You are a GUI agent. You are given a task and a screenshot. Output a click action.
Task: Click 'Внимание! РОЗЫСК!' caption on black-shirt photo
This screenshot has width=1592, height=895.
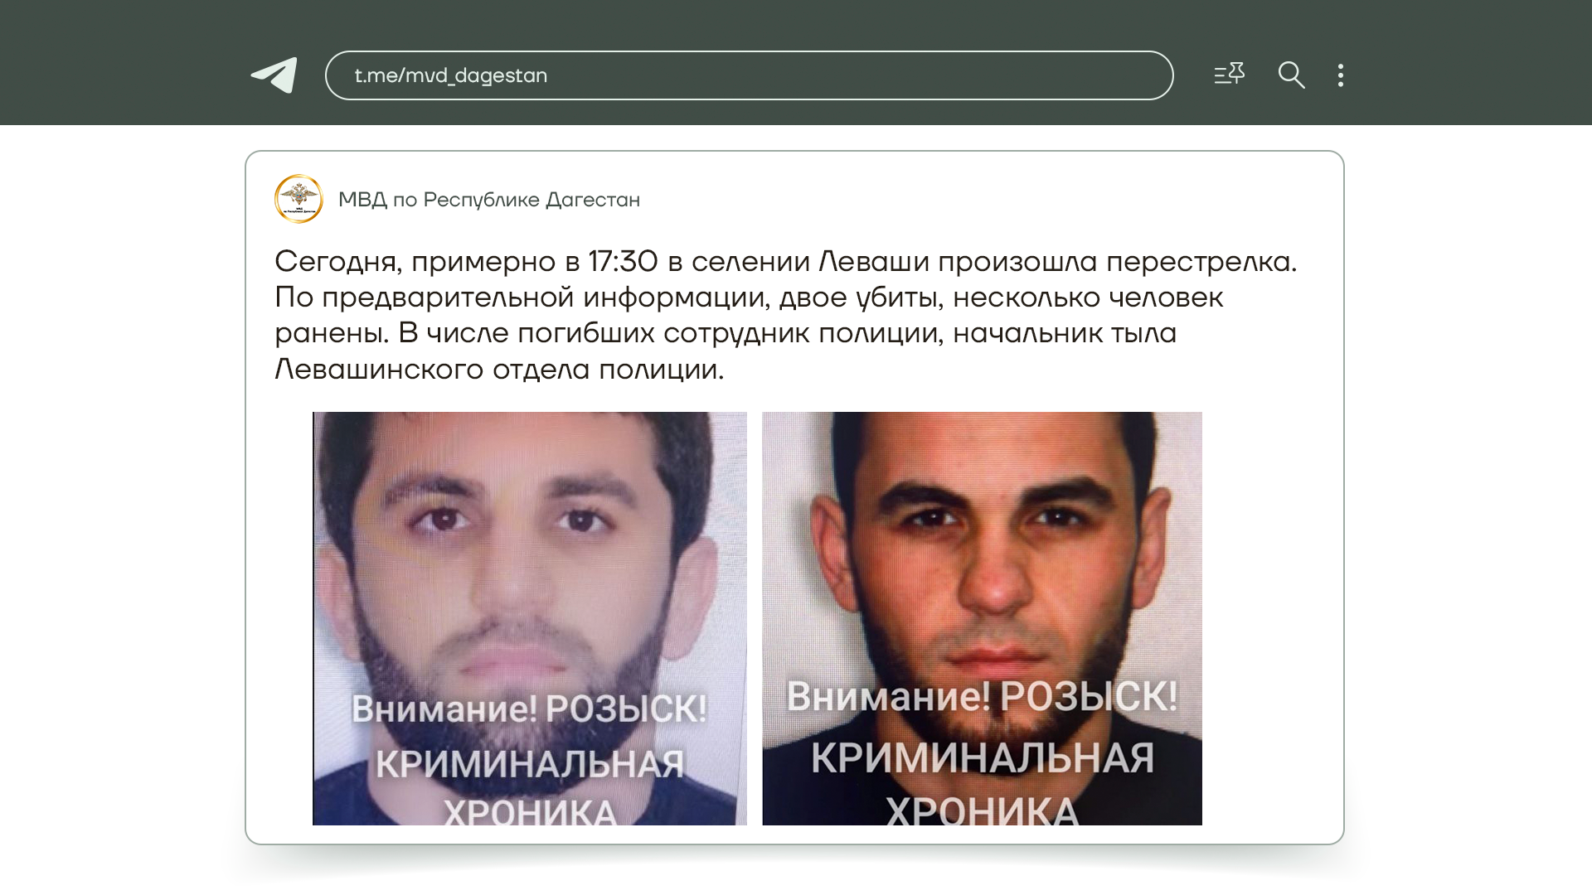pyautogui.click(x=982, y=696)
